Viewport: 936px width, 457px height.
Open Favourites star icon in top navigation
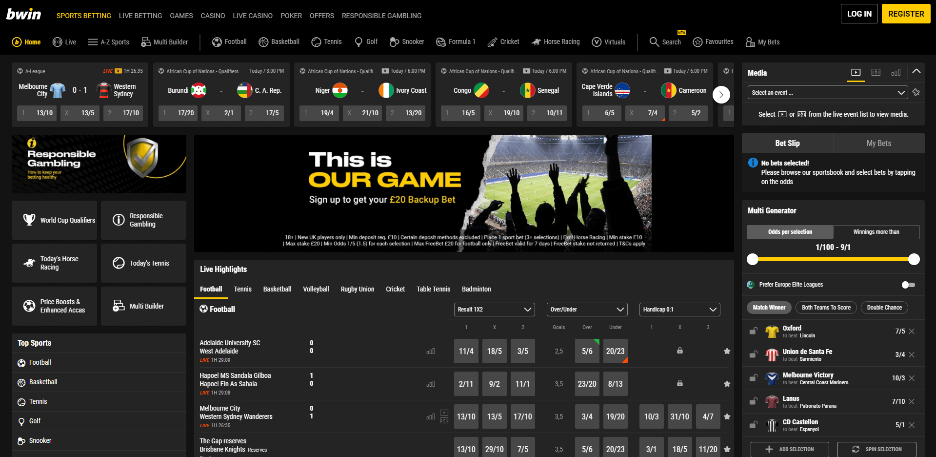coord(697,42)
